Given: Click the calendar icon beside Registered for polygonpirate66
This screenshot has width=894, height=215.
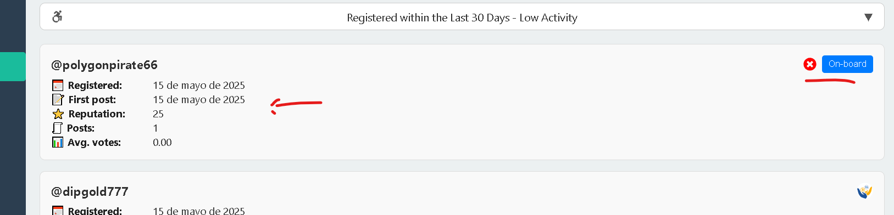Looking at the screenshot, I should pyautogui.click(x=58, y=85).
